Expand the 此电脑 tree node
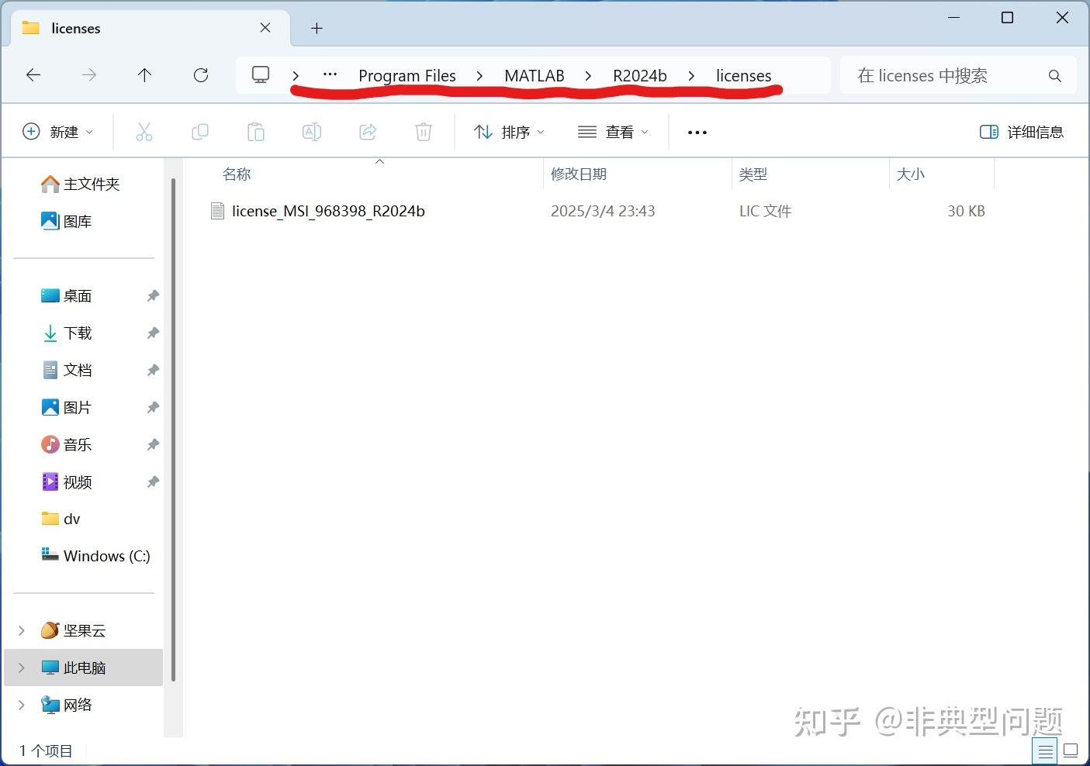Screen dimensions: 1090x766 tap(22, 668)
